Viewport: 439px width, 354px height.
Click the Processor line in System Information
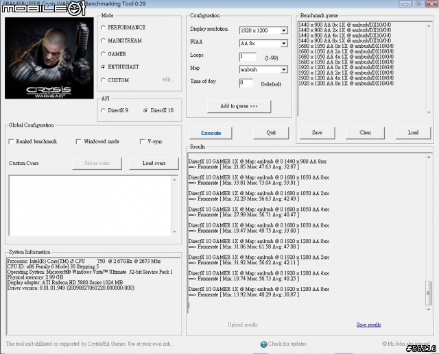(x=84, y=262)
